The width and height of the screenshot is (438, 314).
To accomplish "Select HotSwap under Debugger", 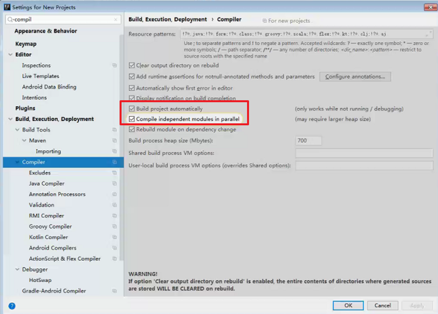I will pos(40,280).
